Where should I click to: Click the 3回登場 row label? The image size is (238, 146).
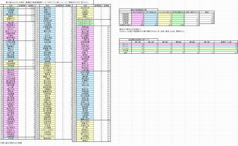[125, 16]
